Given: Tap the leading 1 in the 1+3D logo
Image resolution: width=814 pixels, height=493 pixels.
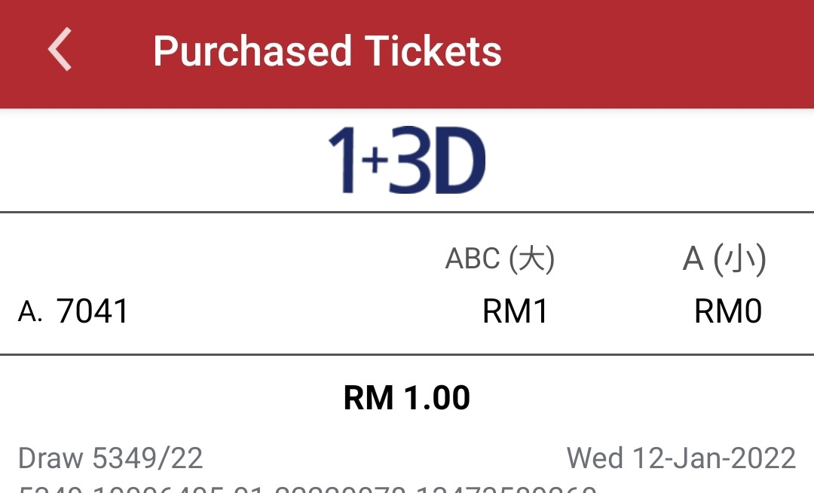Looking at the screenshot, I should coord(343,161).
